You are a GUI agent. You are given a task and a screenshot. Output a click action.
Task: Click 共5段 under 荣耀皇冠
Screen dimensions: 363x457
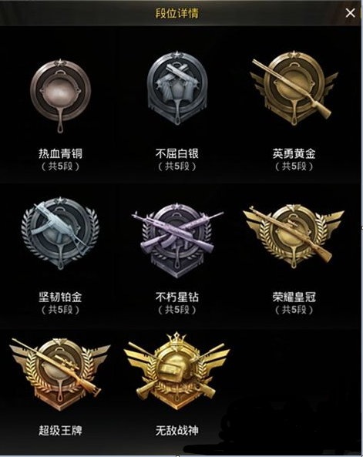click(294, 310)
